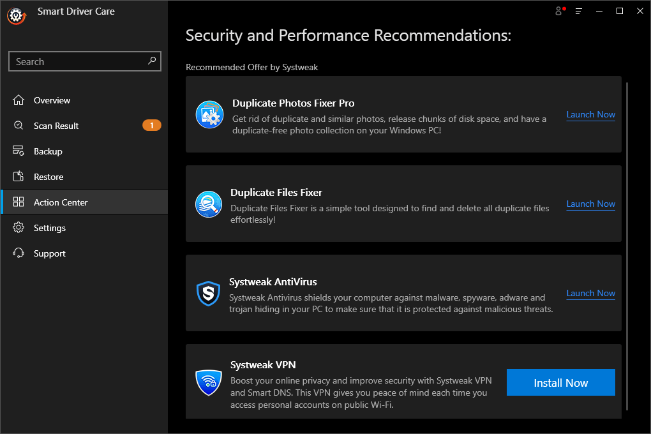Open the Backup section
Image resolution: width=651 pixels, height=434 pixels.
tap(84, 151)
